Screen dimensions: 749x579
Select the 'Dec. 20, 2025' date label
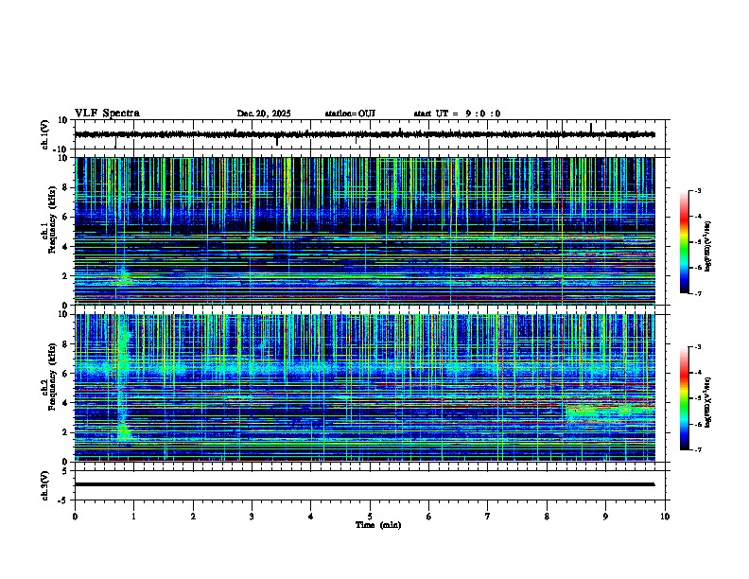pyautogui.click(x=264, y=114)
